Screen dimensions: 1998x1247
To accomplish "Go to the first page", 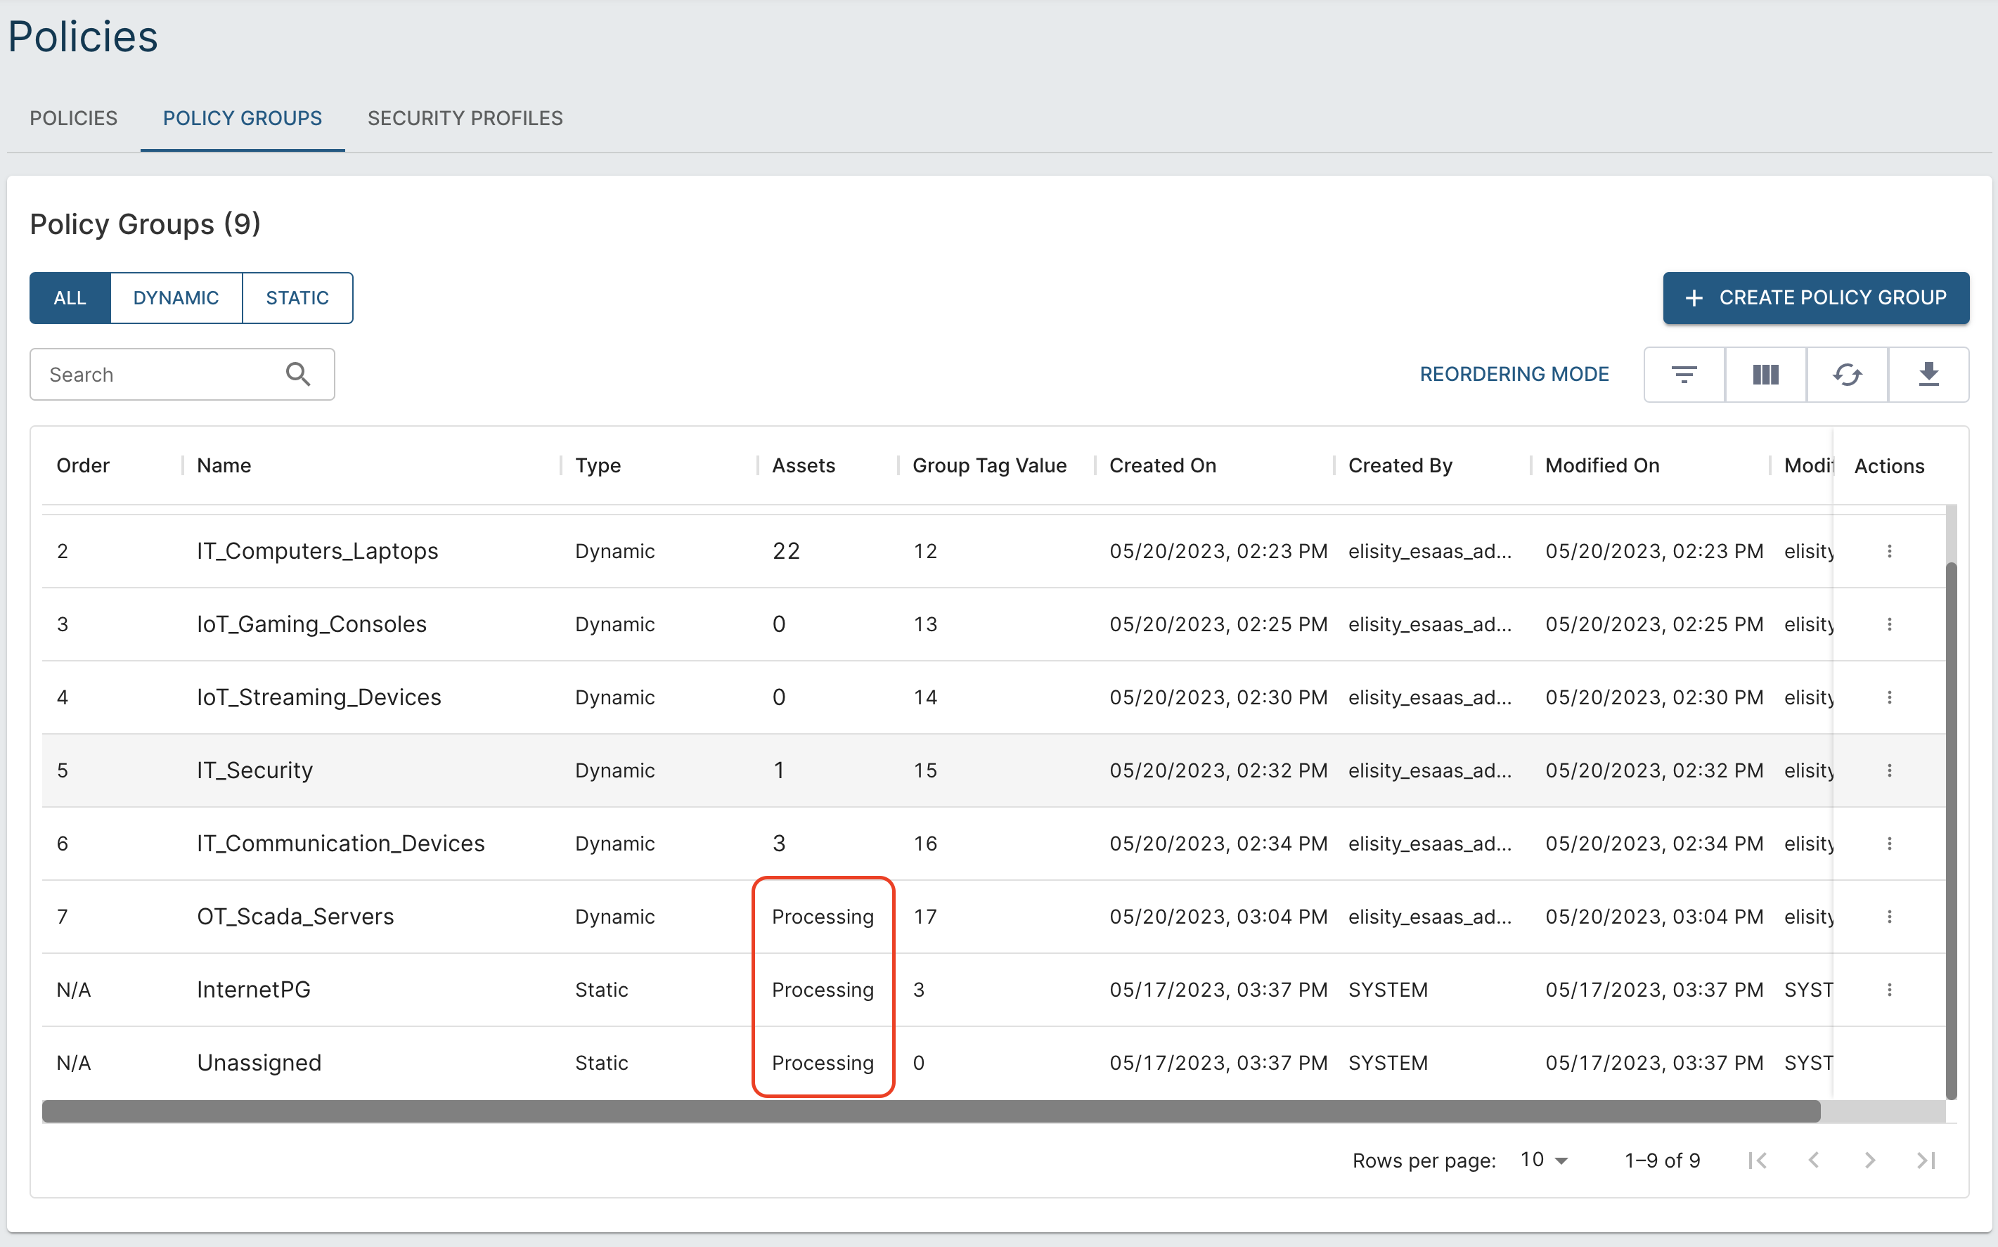I will [1758, 1161].
